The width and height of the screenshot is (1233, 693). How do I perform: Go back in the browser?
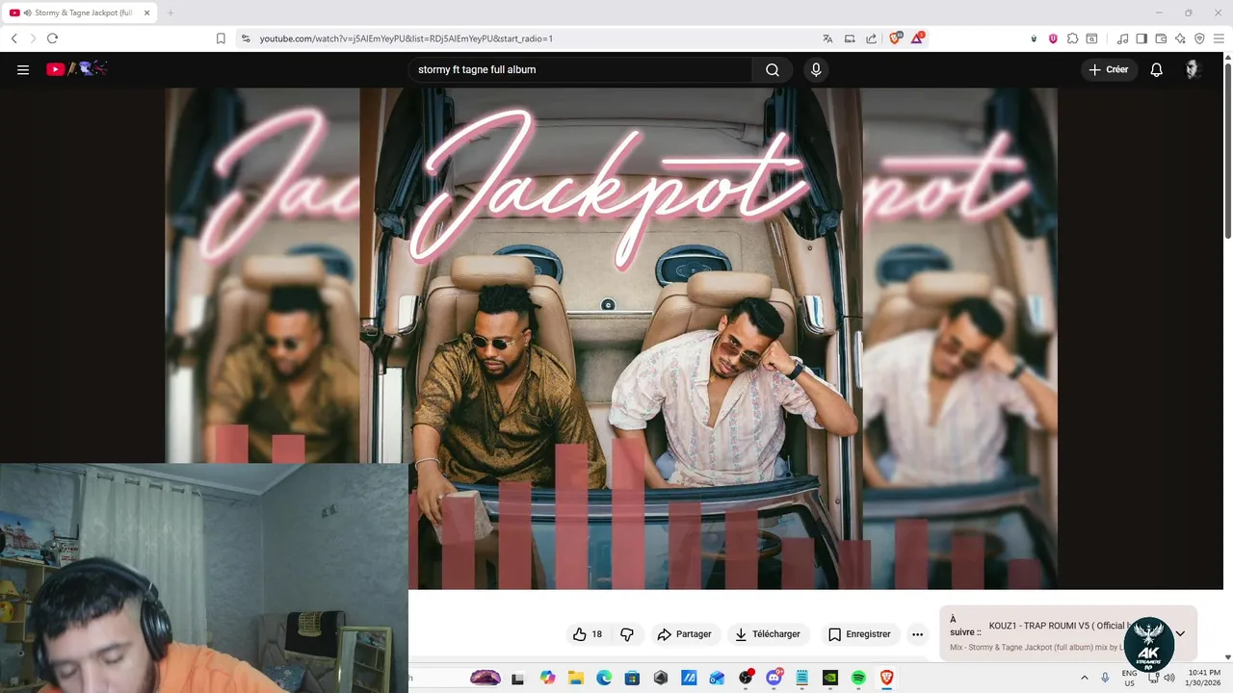click(13, 38)
